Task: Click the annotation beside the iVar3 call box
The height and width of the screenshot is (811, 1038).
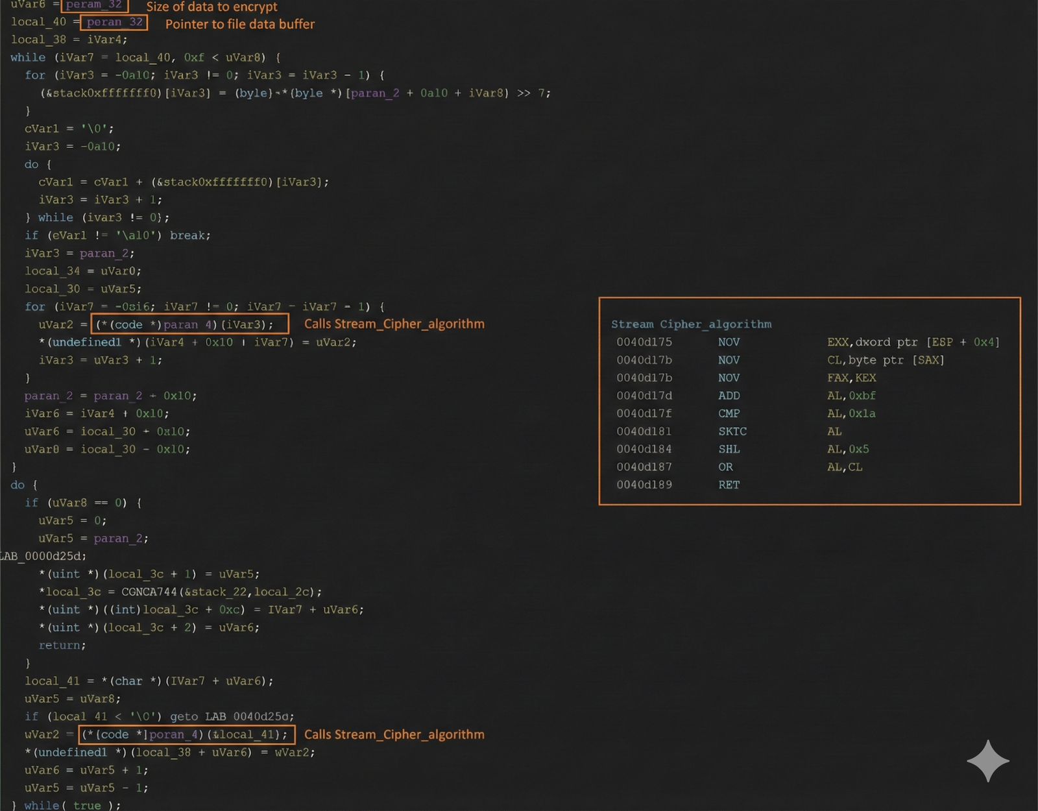Action: point(394,324)
